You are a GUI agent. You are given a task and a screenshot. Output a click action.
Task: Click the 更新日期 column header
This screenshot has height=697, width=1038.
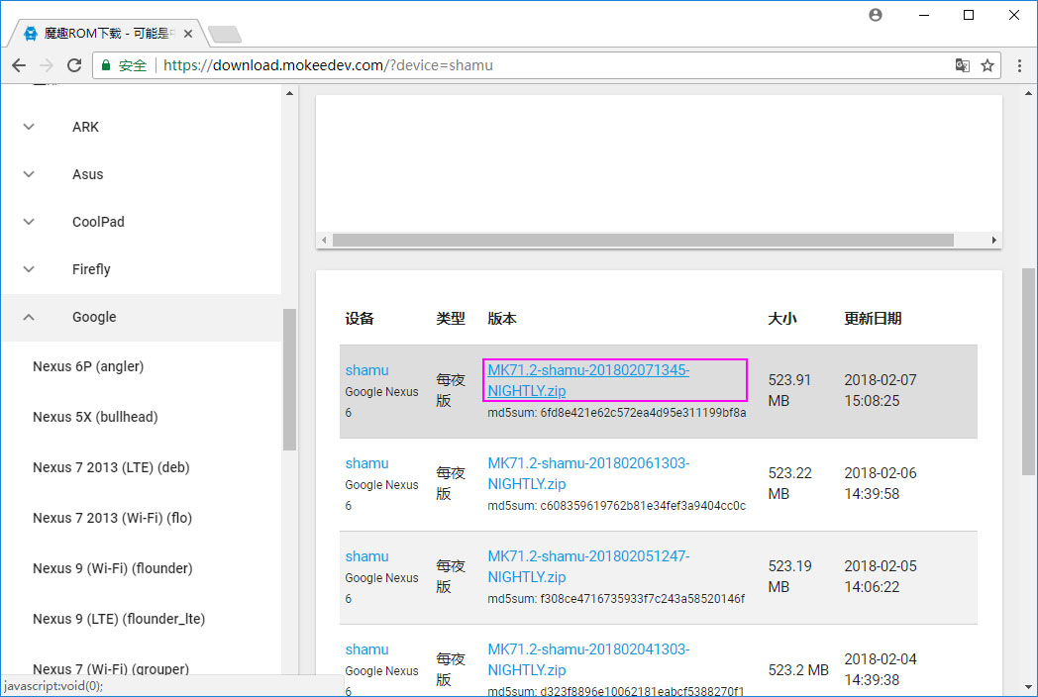pos(873,319)
